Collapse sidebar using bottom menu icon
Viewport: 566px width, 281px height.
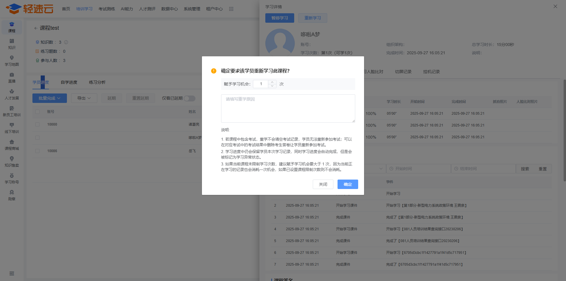12,273
